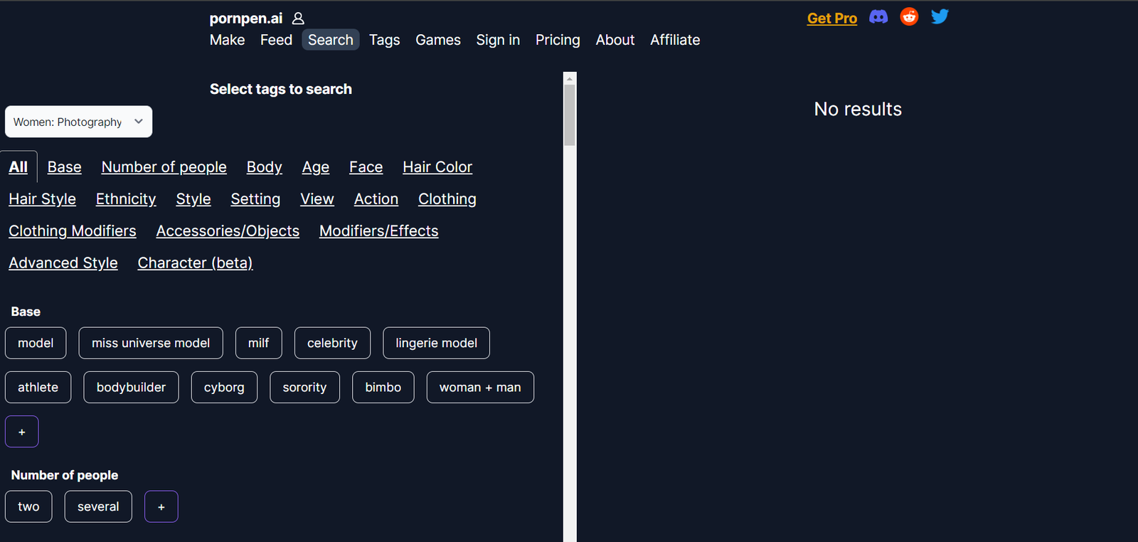This screenshot has height=542, width=1138.
Task: Expand more Number of people tags
Action: click(x=161, y=506)
